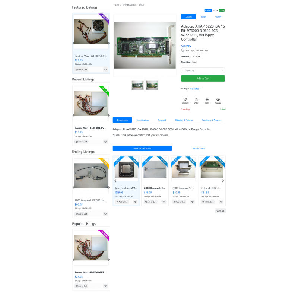Wishlist heart for Prudent Way listing
The width and height of the screenshot is (298, 298).
tap(105, 70)
